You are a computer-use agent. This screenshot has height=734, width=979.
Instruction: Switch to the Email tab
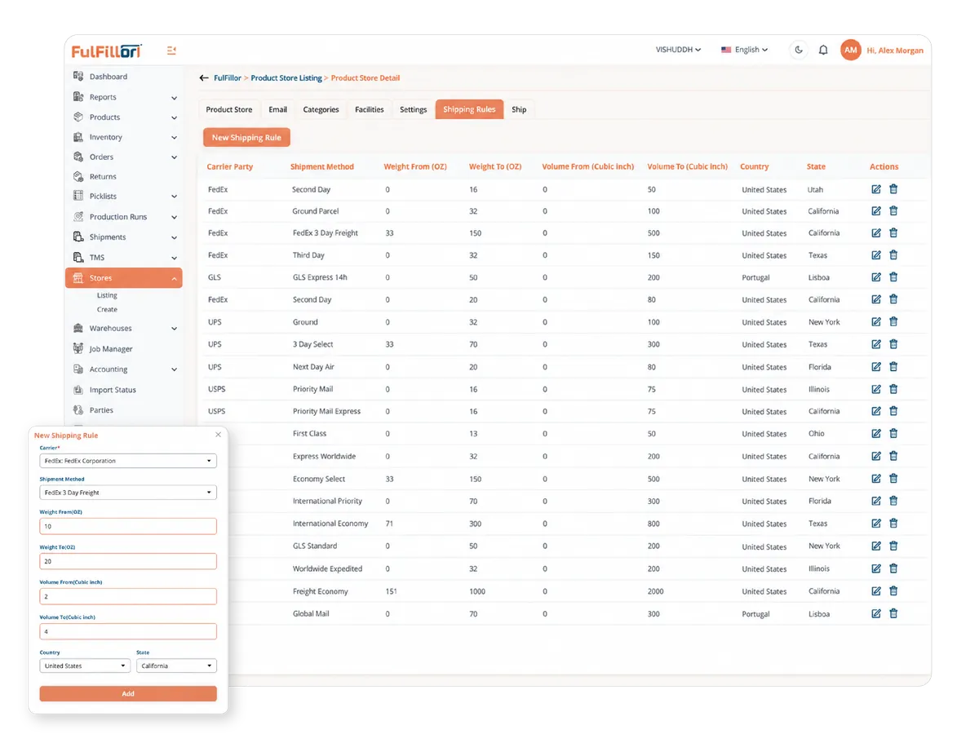pos(278,109)
